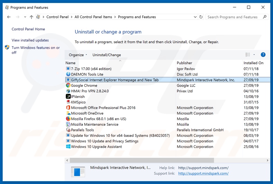Click Uninstall/Change in the toolbar
273x184 pixels.
[106, 55]
